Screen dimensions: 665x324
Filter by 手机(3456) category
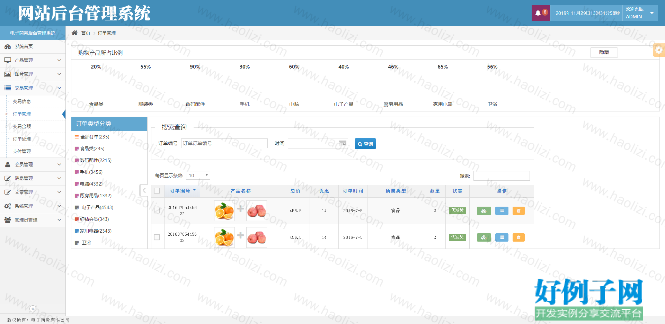91,172
